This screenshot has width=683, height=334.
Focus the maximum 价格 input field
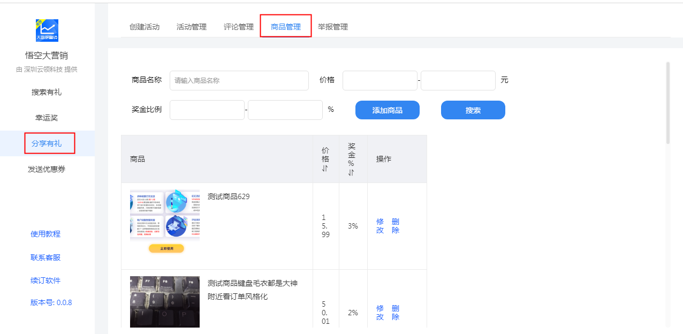coord(458,80)
